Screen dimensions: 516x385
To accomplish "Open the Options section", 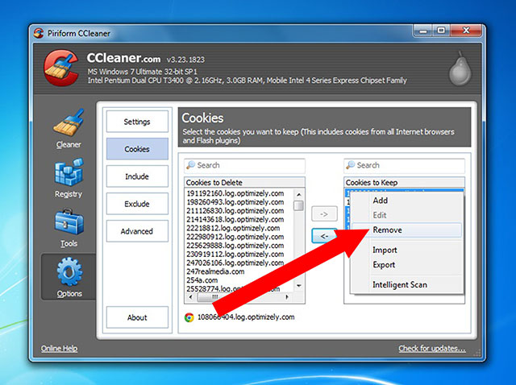I will (x=69, y=277).
